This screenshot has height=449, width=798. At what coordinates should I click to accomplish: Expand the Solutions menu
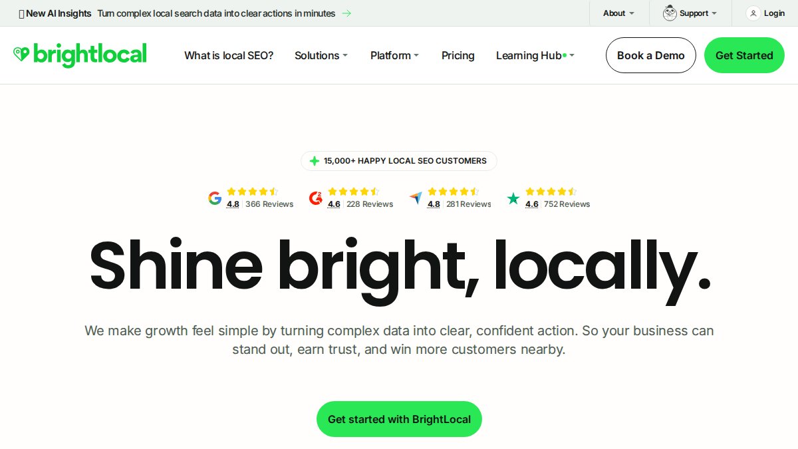[x=321, y=55]
